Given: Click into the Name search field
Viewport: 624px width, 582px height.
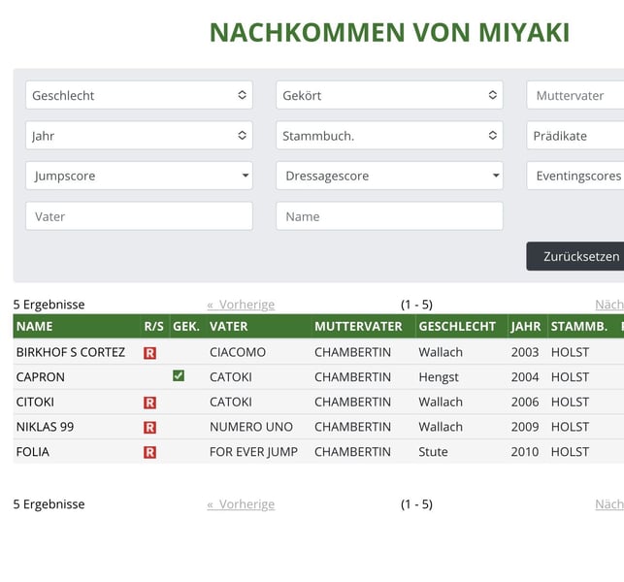Looking at the screenshot, I should point(389,216).
